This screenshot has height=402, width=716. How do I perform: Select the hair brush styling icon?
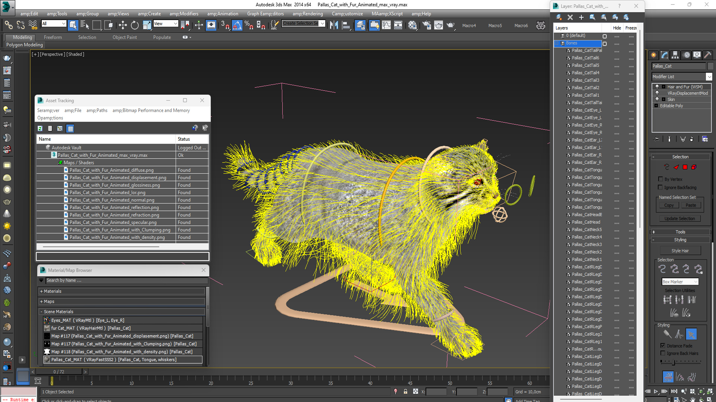(667, 334)
